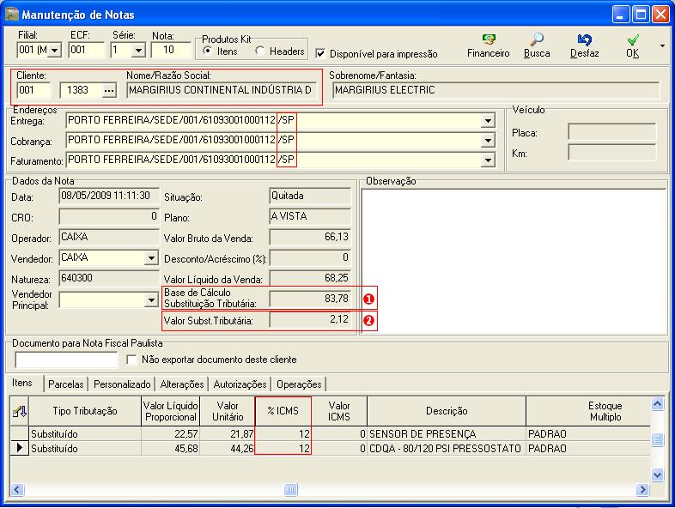The width and height of the screenshot is (675, 508).
Task: Select the Headers radio button
Action: [x=259, y=51]
